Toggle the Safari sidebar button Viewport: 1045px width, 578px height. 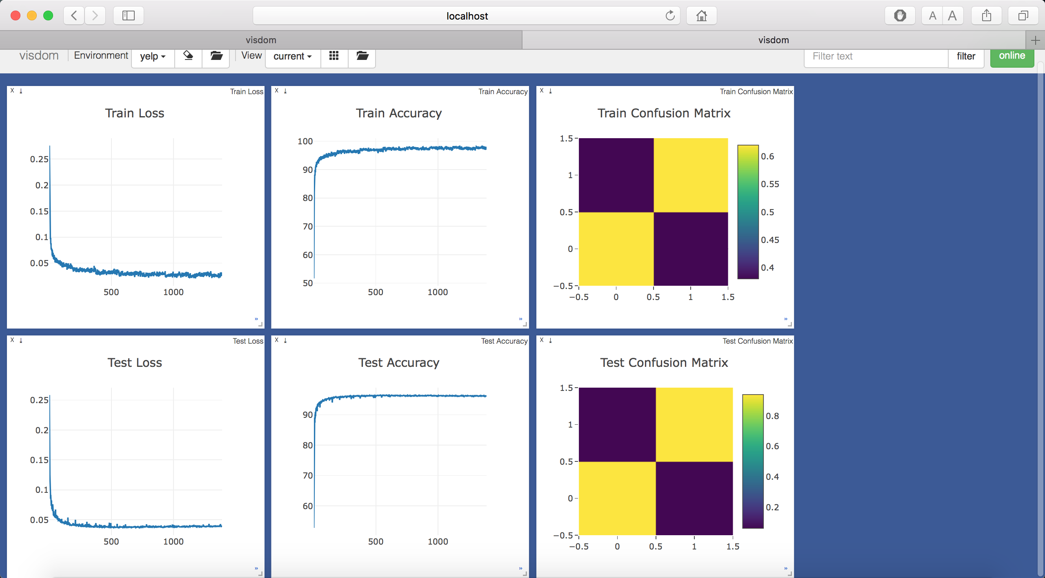129,15
